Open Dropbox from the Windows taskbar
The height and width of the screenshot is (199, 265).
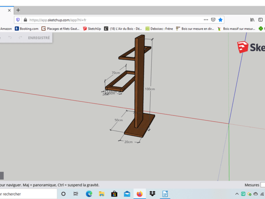point(152,194)
